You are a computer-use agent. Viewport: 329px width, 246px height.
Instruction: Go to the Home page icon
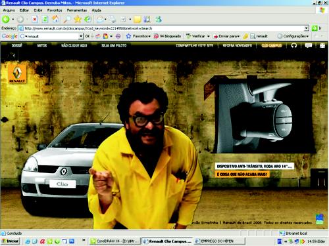pyautogui.click(x=55, y=19)
